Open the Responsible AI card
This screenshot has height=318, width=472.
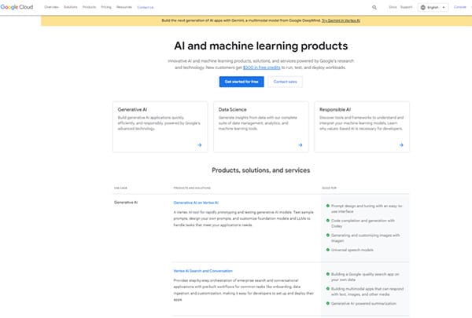pos(362,126)
